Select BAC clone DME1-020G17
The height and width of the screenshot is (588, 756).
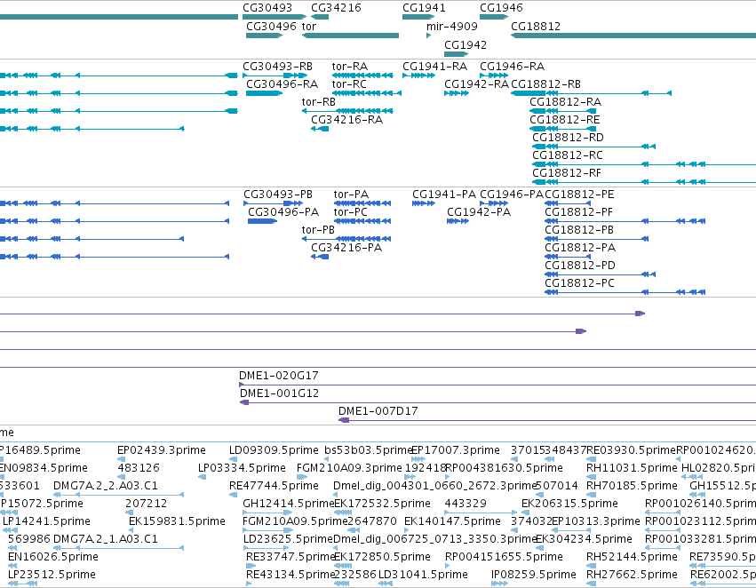click(x=279, y=376)
